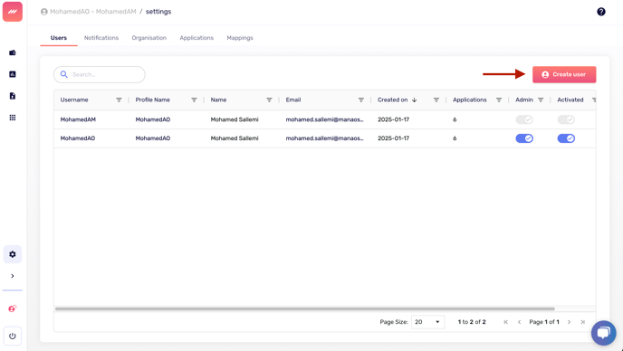Expand the sidebar with chevron arrow
623x351 pixels.
pos(13,276)
